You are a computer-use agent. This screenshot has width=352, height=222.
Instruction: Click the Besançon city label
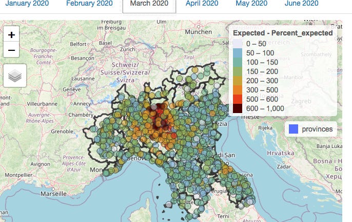point(83,58)
